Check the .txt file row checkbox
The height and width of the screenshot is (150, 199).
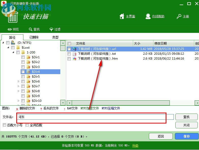[69, 54]
